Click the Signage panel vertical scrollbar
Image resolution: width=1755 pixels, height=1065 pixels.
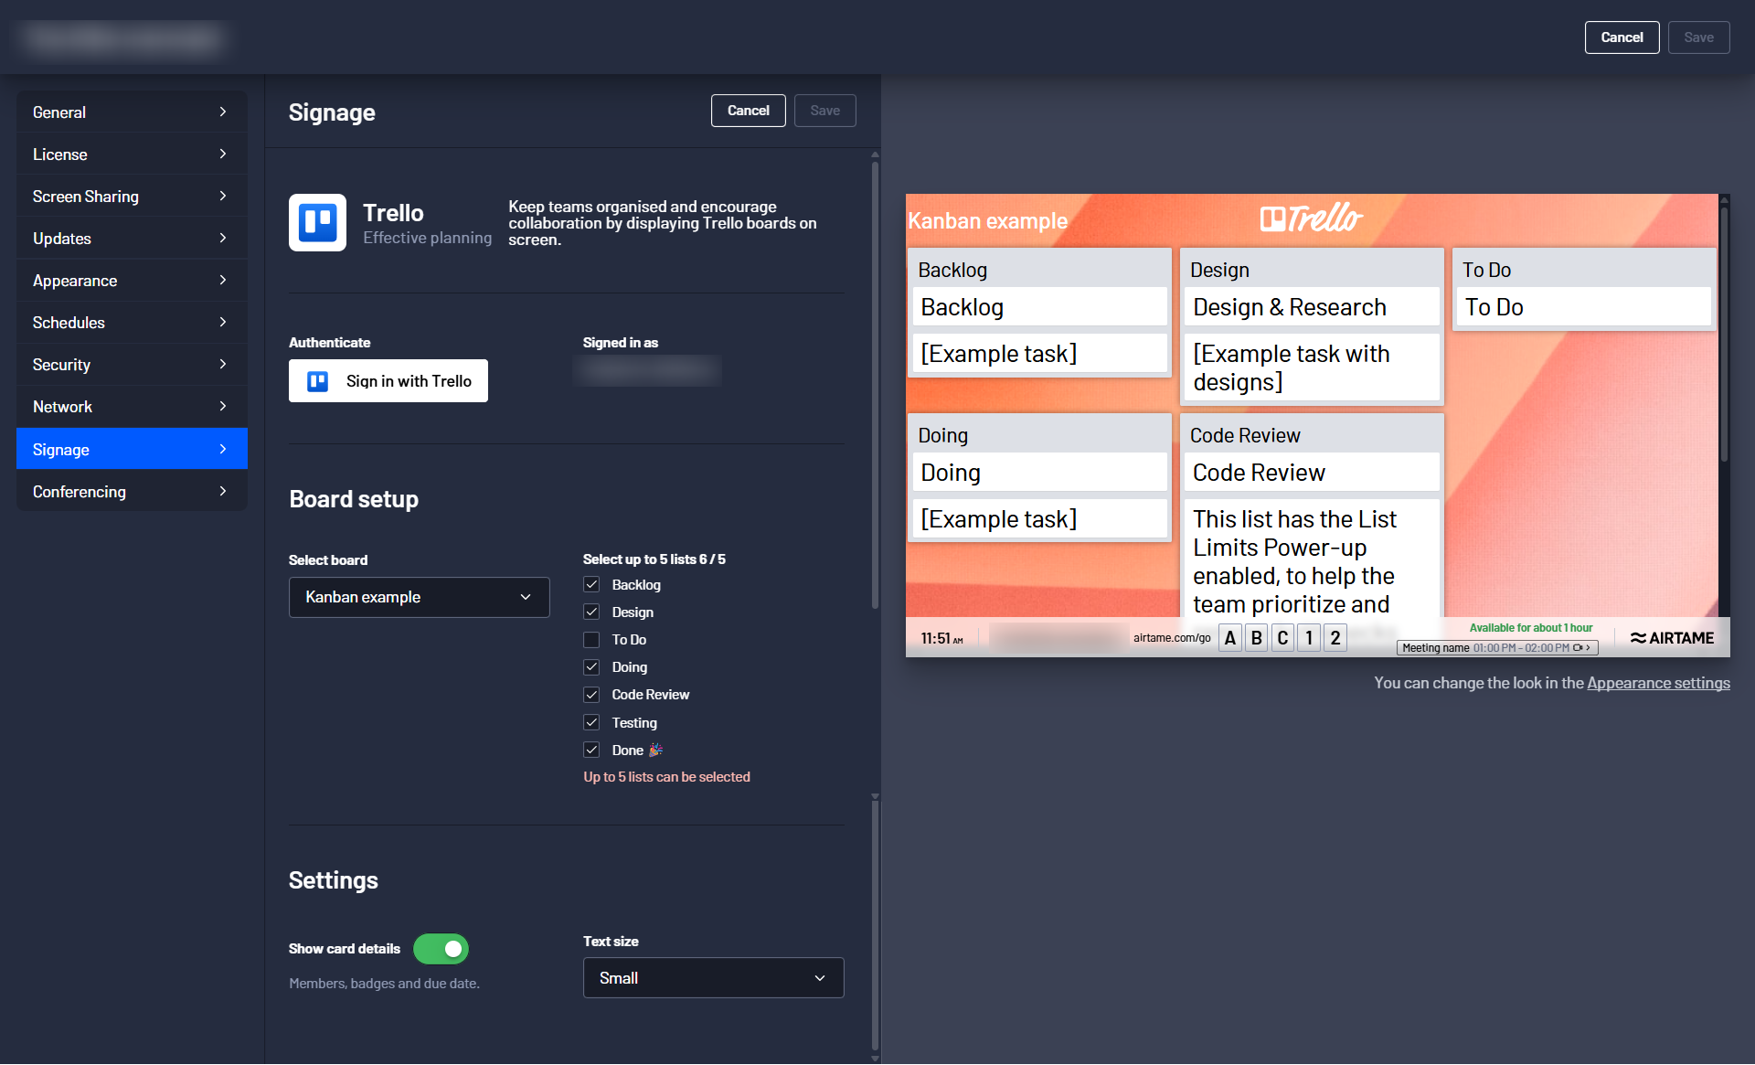pos(875,384)
